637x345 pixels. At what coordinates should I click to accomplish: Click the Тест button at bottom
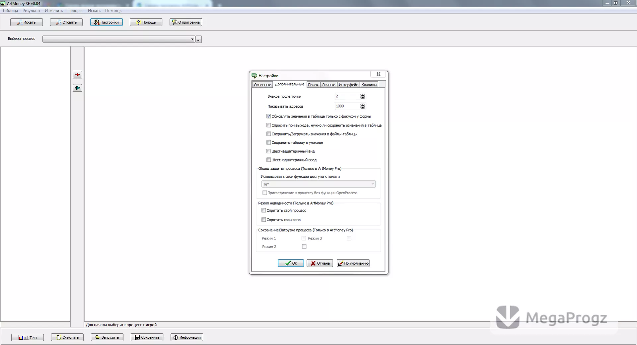coord(28,337)
